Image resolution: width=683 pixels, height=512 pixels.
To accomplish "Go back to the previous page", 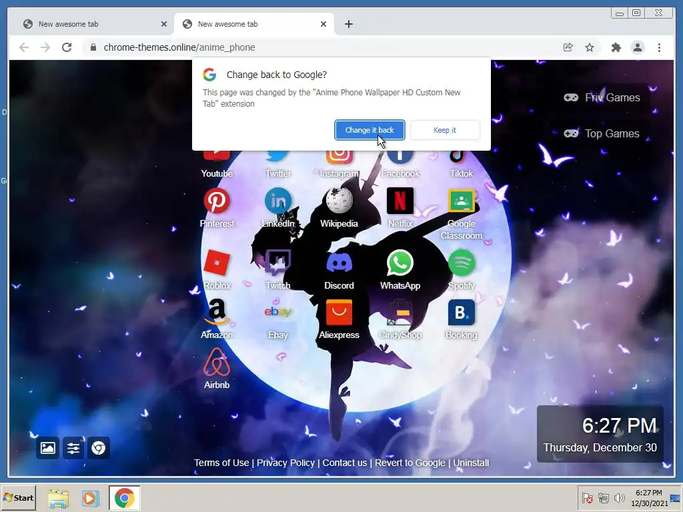I will coord(24,47).
